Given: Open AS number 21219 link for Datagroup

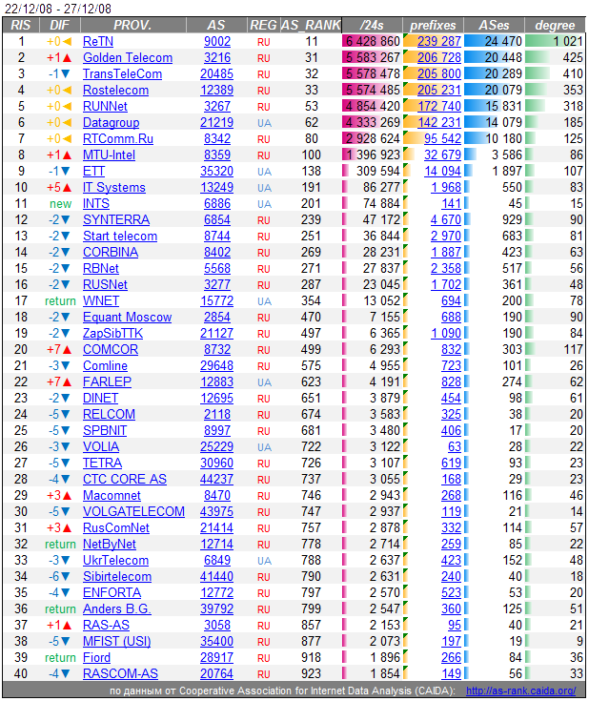Looking at the screenshot, I should pyautogui.click(x=216, y=123).
